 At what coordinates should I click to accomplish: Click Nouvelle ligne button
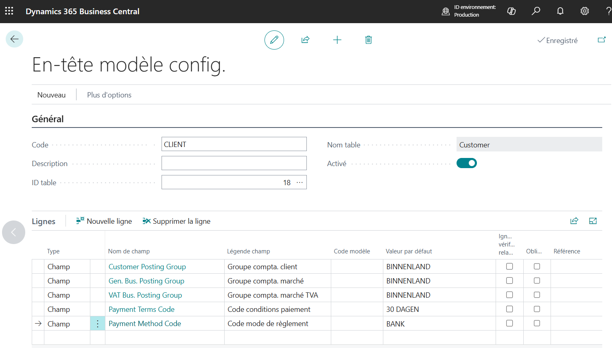(104, 221)
